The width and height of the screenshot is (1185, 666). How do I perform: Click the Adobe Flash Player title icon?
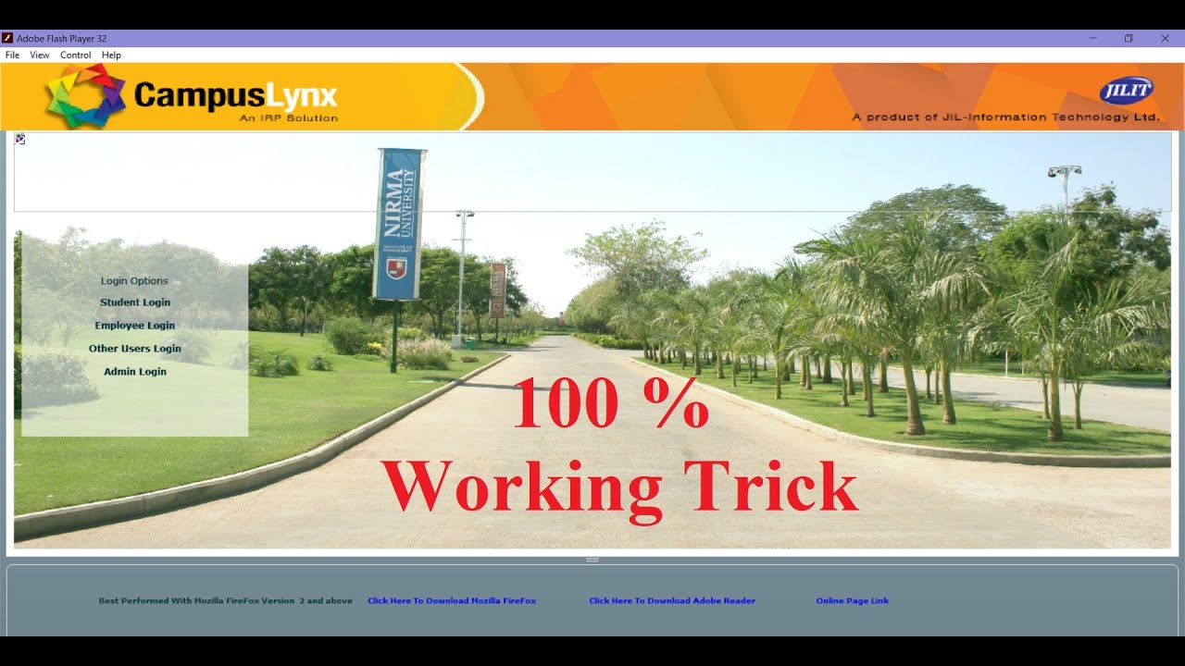[x=7, y=39]
